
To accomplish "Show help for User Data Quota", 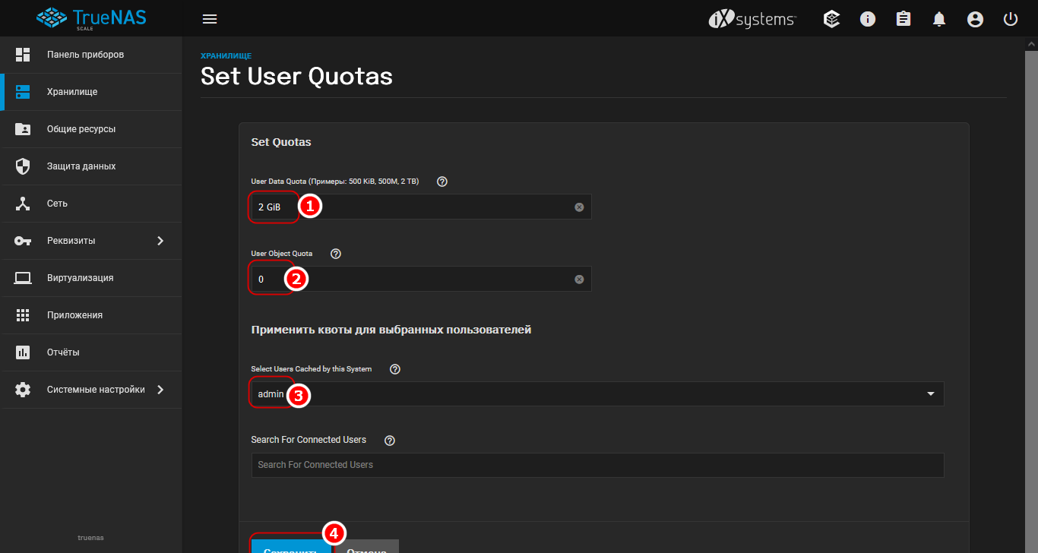I will pos(442,182).
